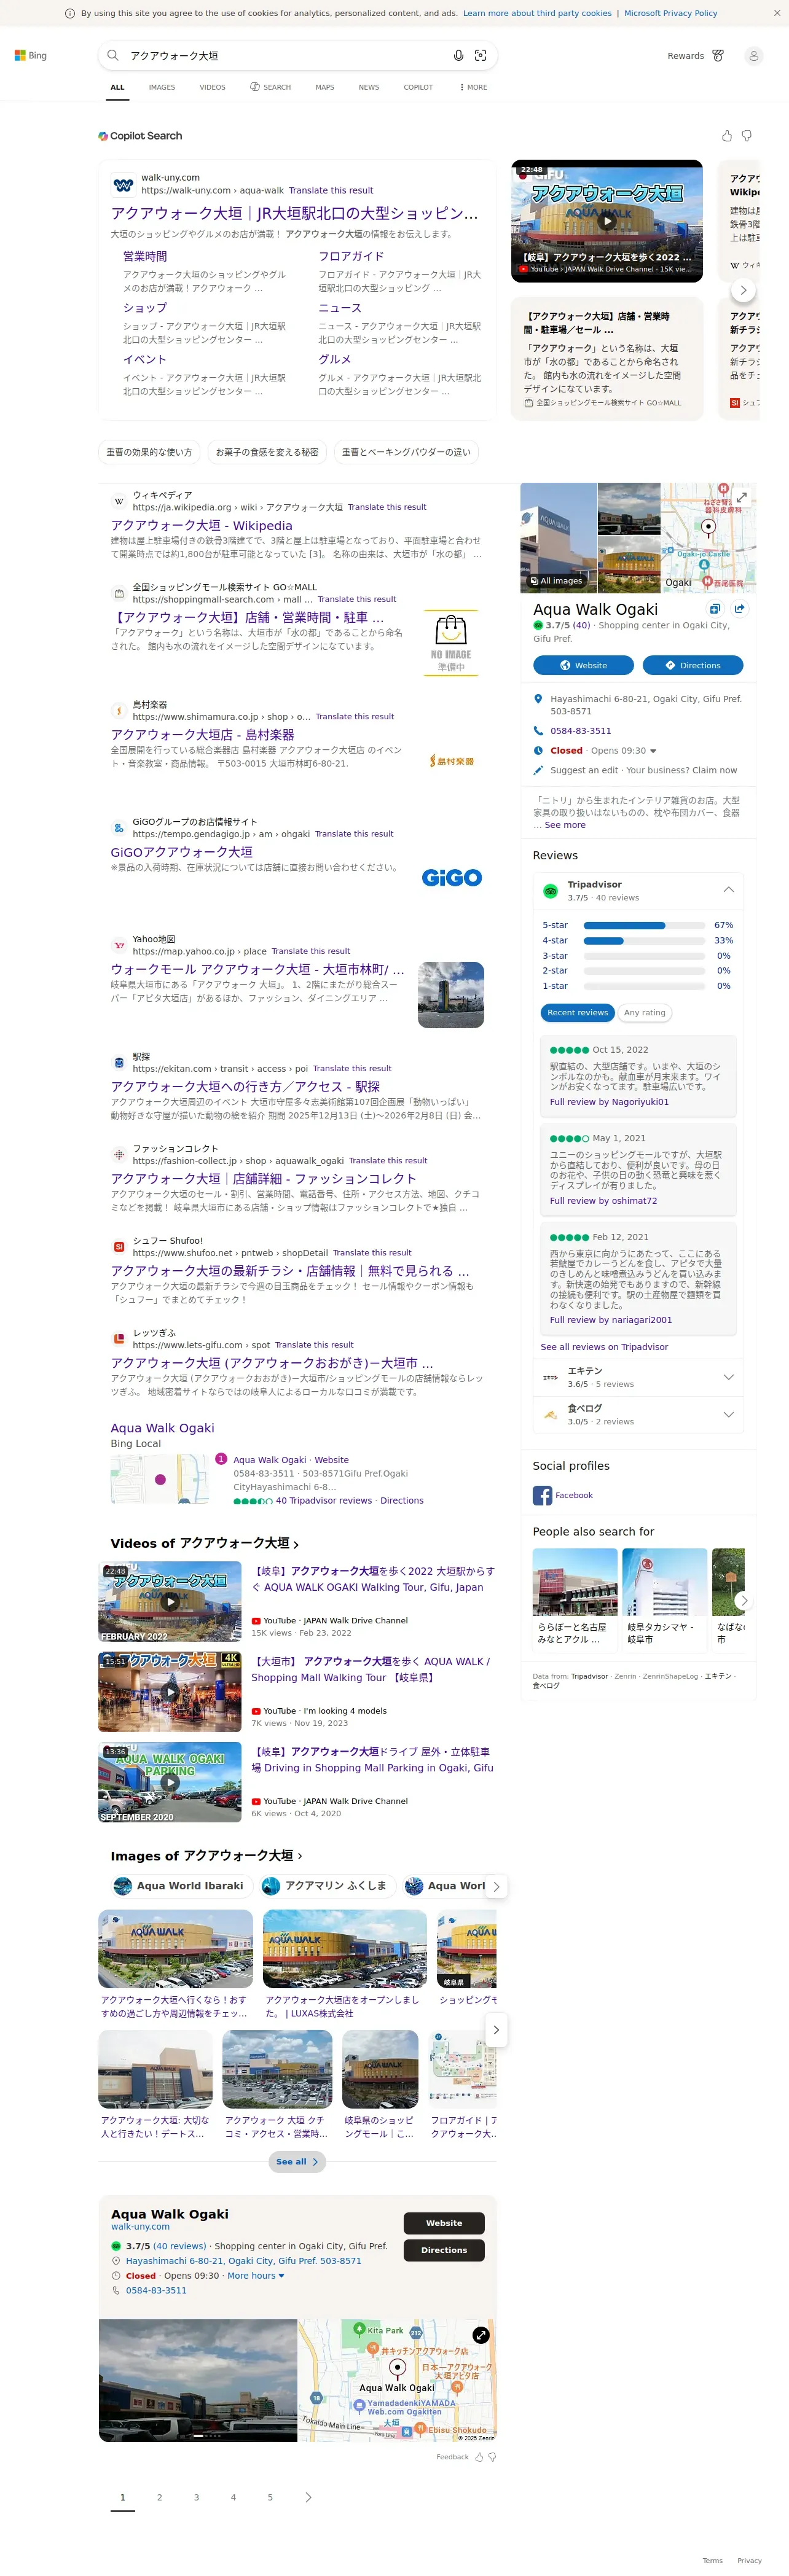Click the save icon beside Aqua Walk Ogaki title
789x2576 pixels.
point(715,609)
